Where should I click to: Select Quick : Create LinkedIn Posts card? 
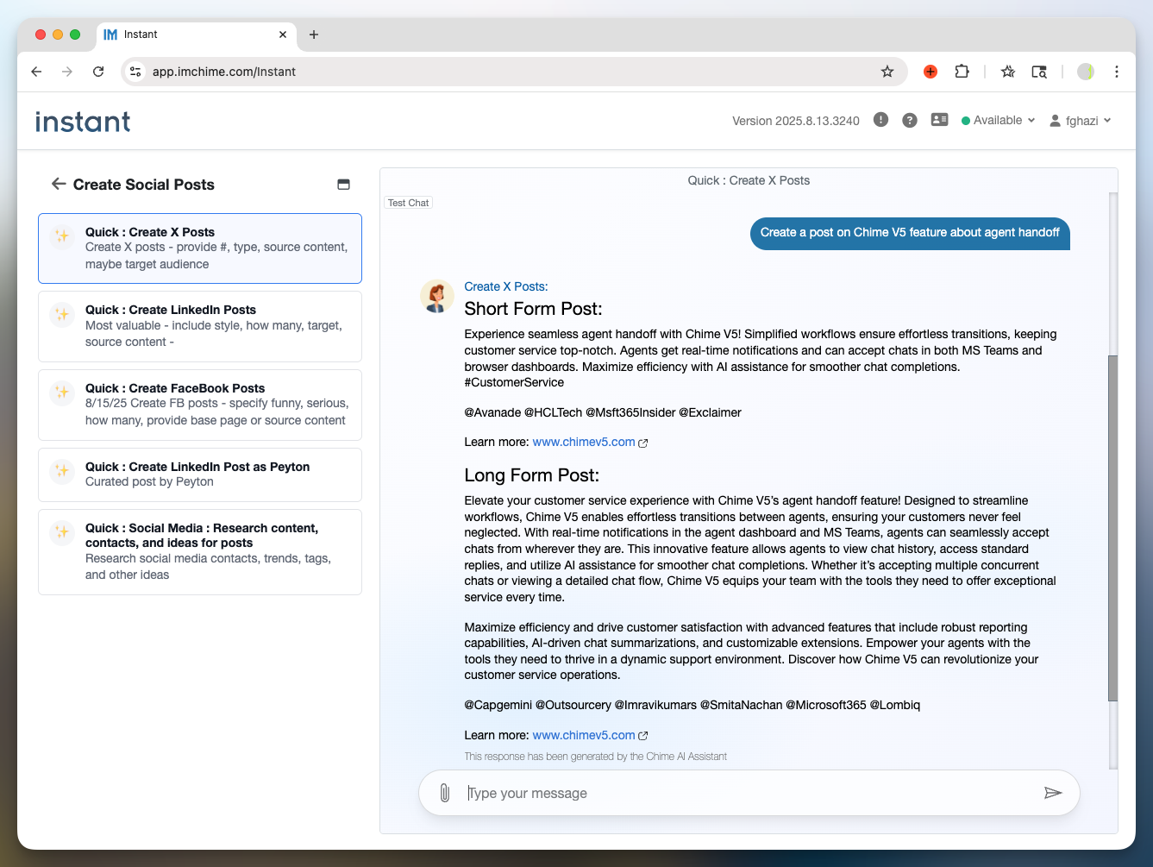[x=200, y=326]
